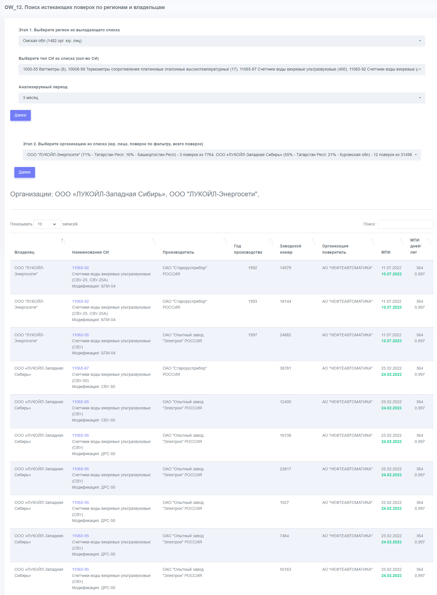
Task: Open 11065-95 link in row with serial 12400
Action: pos(80,402)
